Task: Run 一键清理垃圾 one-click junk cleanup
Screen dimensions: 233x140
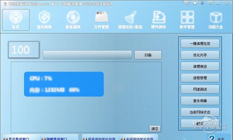Action: (x=200, y=44)
